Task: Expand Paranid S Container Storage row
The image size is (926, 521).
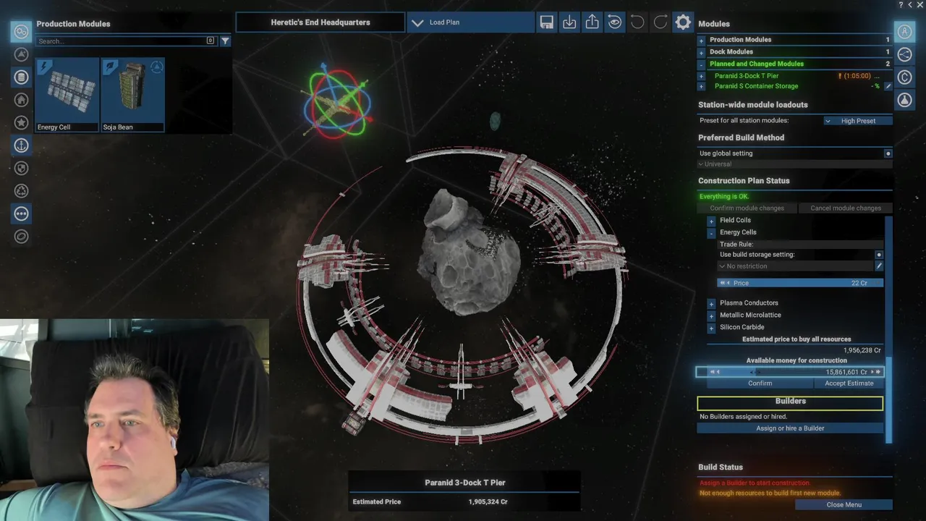Action: pyautogui.click(x=701, y=87)
